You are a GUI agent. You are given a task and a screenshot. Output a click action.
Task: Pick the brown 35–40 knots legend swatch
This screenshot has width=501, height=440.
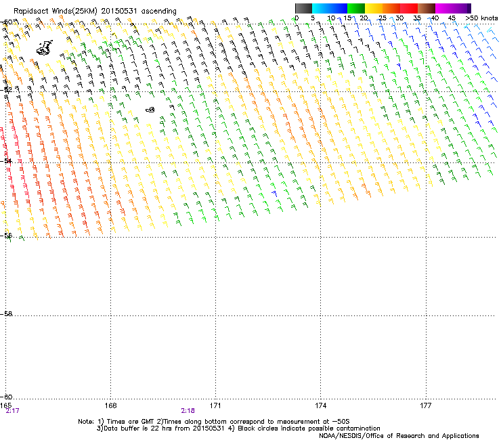427,8
